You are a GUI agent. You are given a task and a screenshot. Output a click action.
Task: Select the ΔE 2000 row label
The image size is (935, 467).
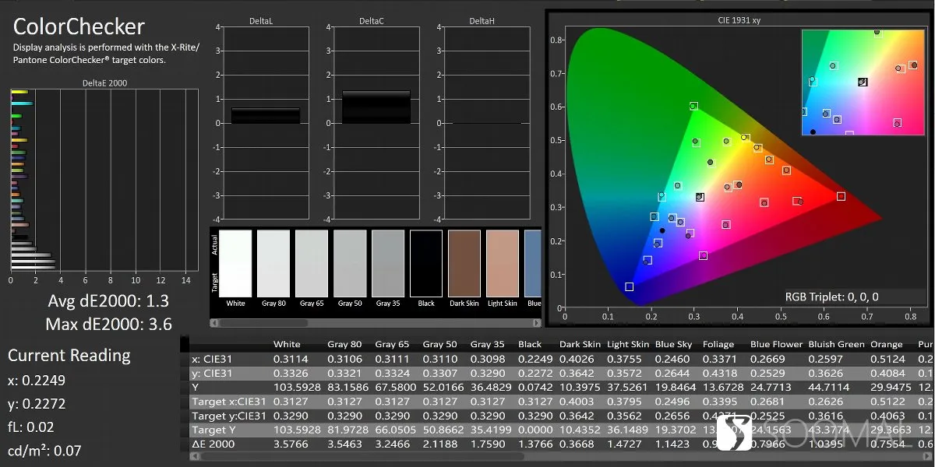click(x=213, y=444)
